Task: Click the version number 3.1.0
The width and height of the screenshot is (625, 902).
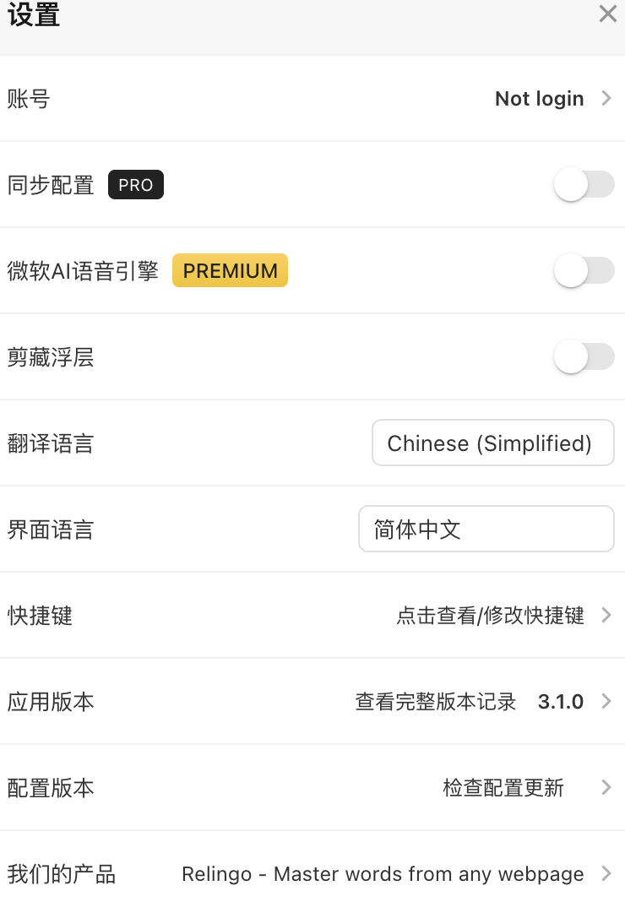Action: click(x=561, y=702)
